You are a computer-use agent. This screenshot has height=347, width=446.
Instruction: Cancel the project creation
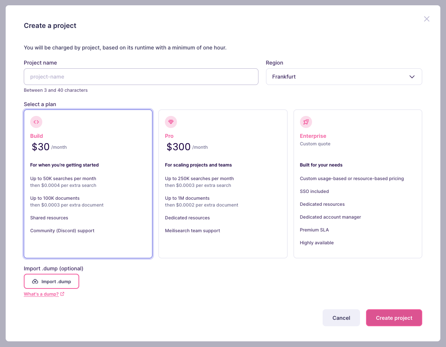tap(341, 318)
